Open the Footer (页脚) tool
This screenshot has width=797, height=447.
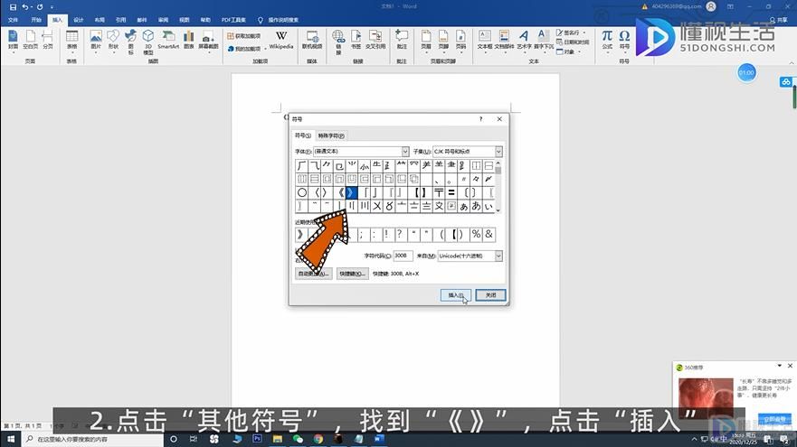pos(443,41)
